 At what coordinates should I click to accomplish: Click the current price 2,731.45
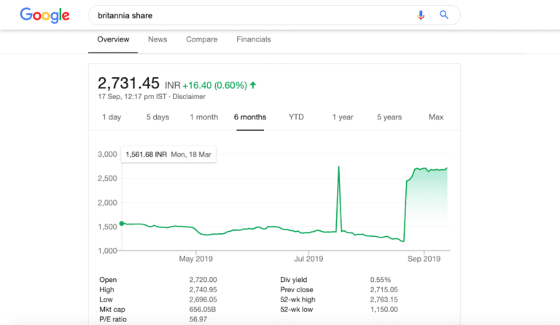tap(128, 83)
